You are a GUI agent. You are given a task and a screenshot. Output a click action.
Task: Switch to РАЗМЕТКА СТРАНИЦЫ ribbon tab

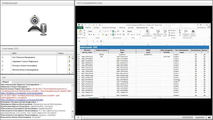(x=109, y=28)
